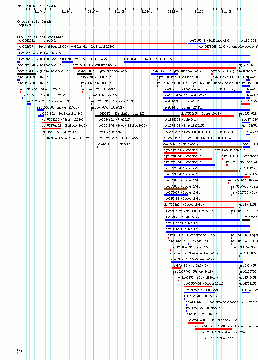Screen dimensions: 258x360
Task: Open variant dgv2237n106 (Alsmadi2014)
Action: pyautogui.click(x=184, y=95)
